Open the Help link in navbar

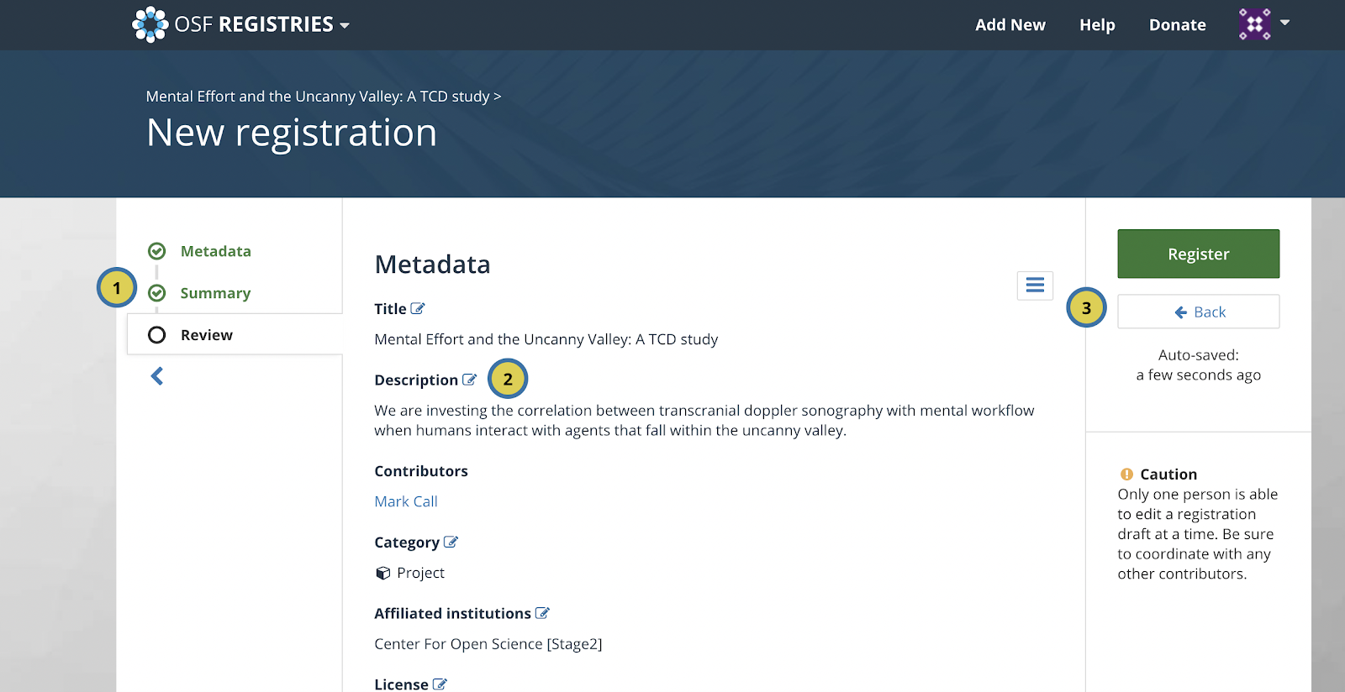click(x=1097, y=25)
